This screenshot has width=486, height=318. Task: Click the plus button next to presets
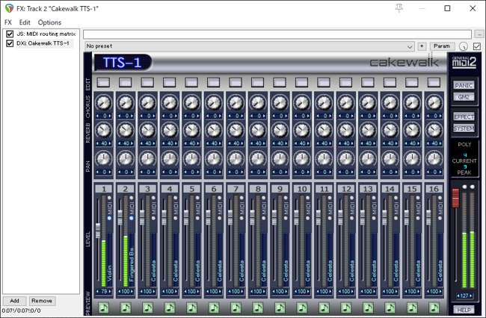click(x=422, y=46)
